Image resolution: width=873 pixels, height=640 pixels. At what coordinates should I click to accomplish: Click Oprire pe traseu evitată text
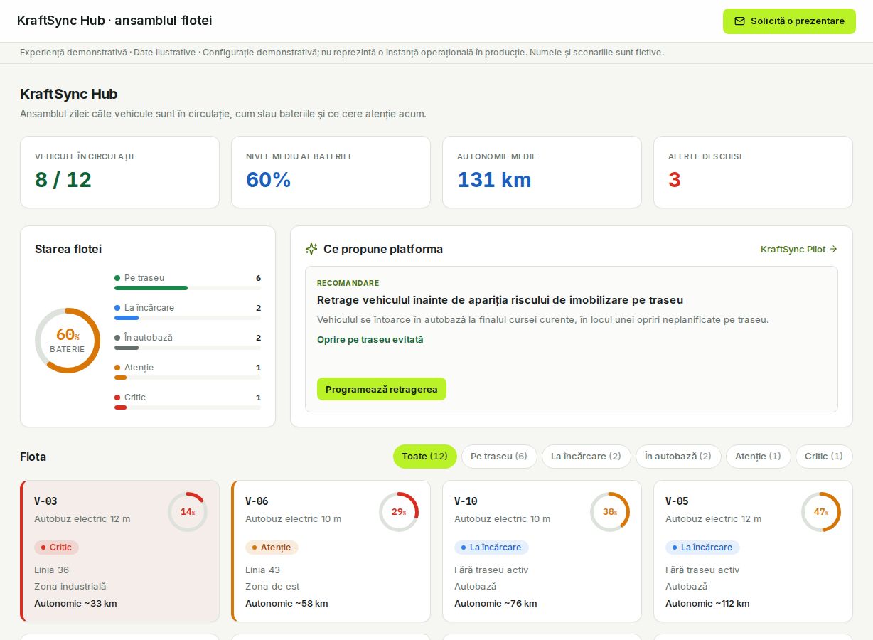pyautogui.click(x=370, y=340)
